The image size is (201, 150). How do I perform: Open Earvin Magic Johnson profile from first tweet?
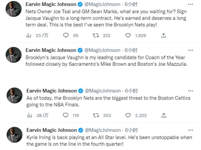pos(51,4)
